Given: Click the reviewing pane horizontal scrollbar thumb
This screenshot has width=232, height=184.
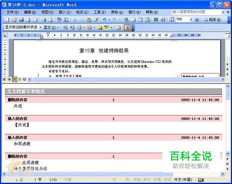Looking at the screenshot, I should coord(90,174).
